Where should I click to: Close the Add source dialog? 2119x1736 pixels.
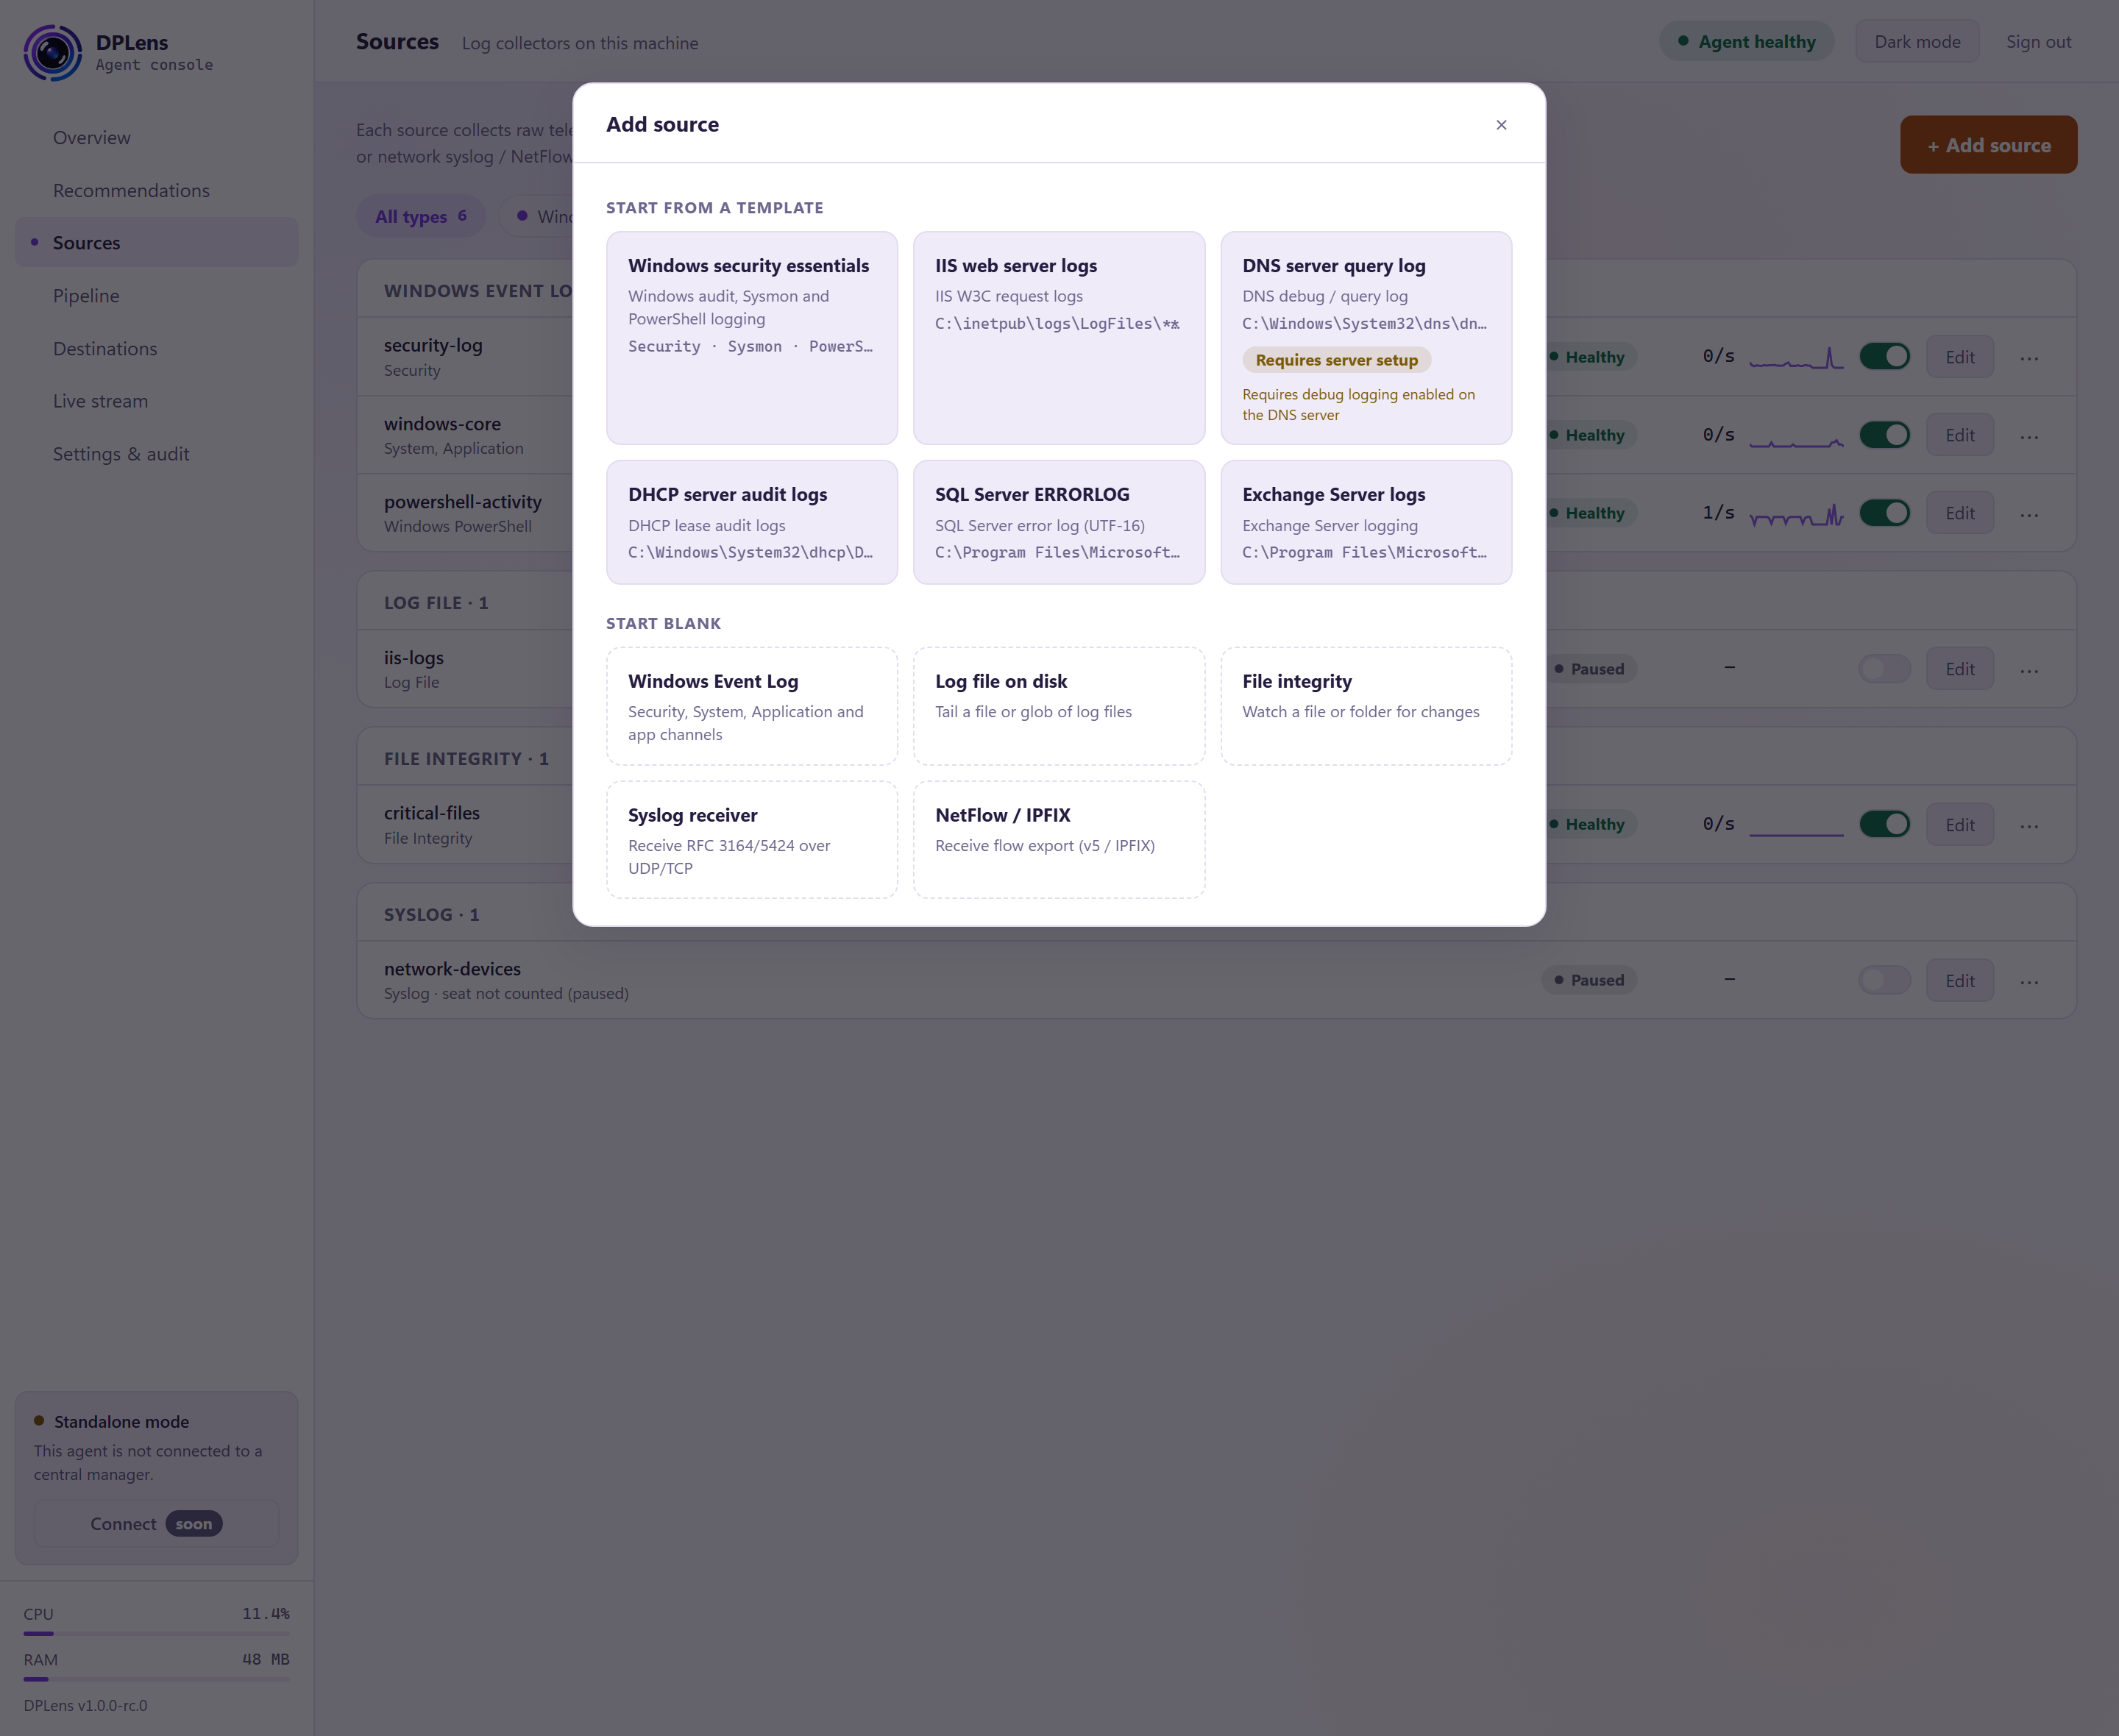click(1501, 124)
